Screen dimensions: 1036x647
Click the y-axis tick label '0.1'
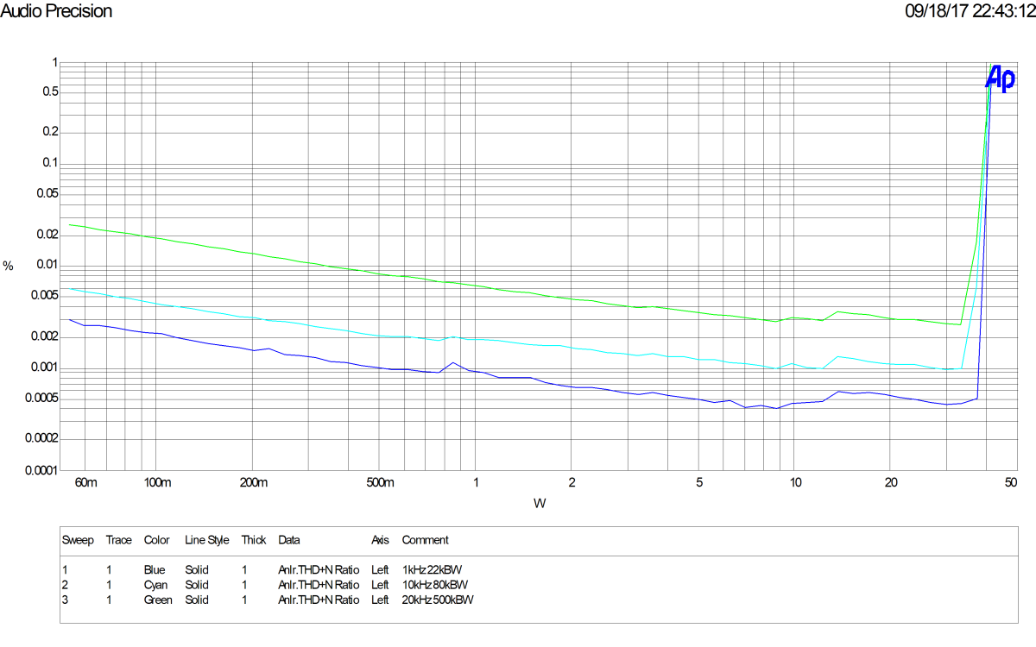(x=48, y=163)
